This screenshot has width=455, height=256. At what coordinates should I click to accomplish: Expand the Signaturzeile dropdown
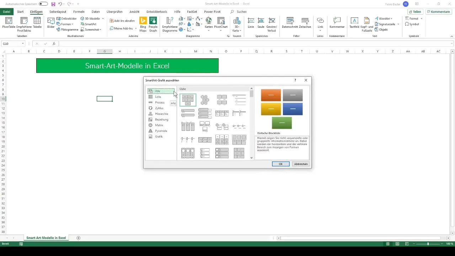398,24
